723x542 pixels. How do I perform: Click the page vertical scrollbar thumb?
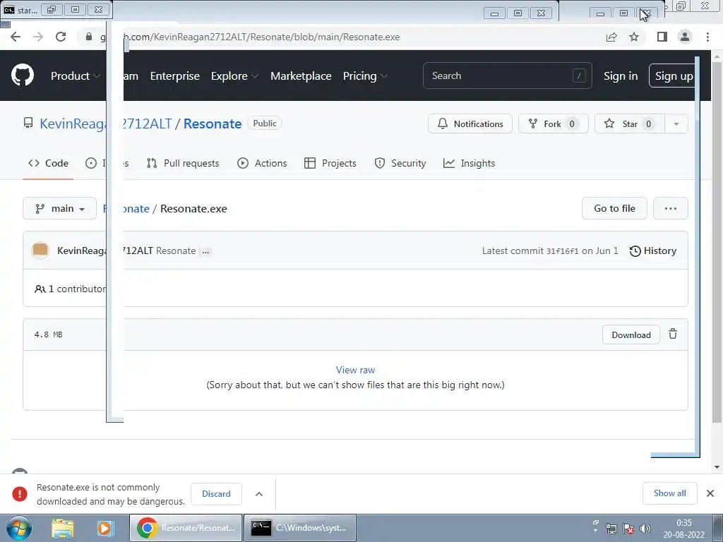717,242
